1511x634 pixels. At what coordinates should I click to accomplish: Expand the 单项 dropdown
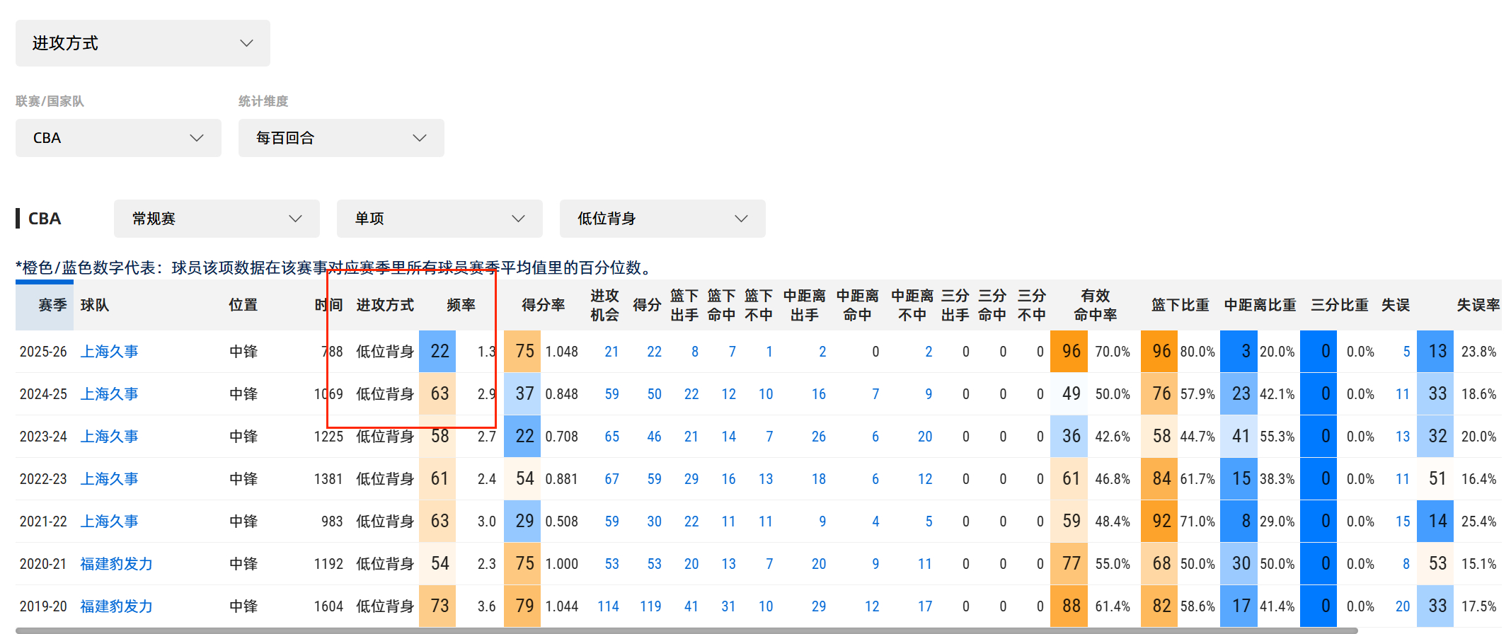coord(439,219)
